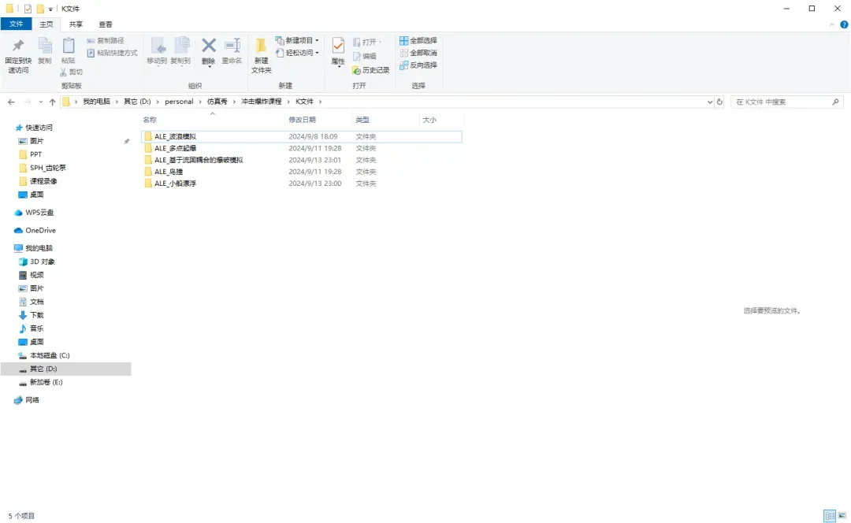Click the 复制到 copy-to icon

[x=181, y=46]
